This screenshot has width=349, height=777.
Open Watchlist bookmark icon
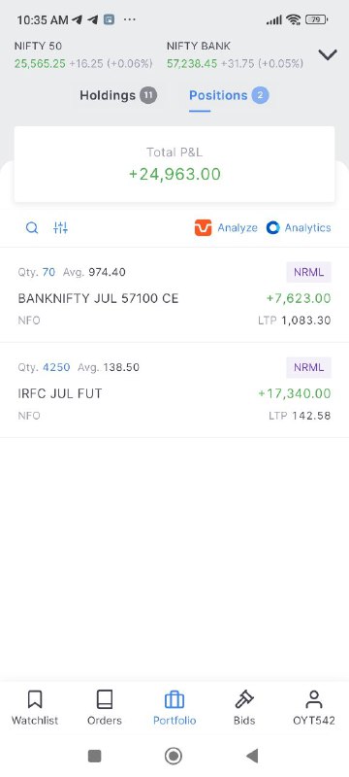pos(35,699)
